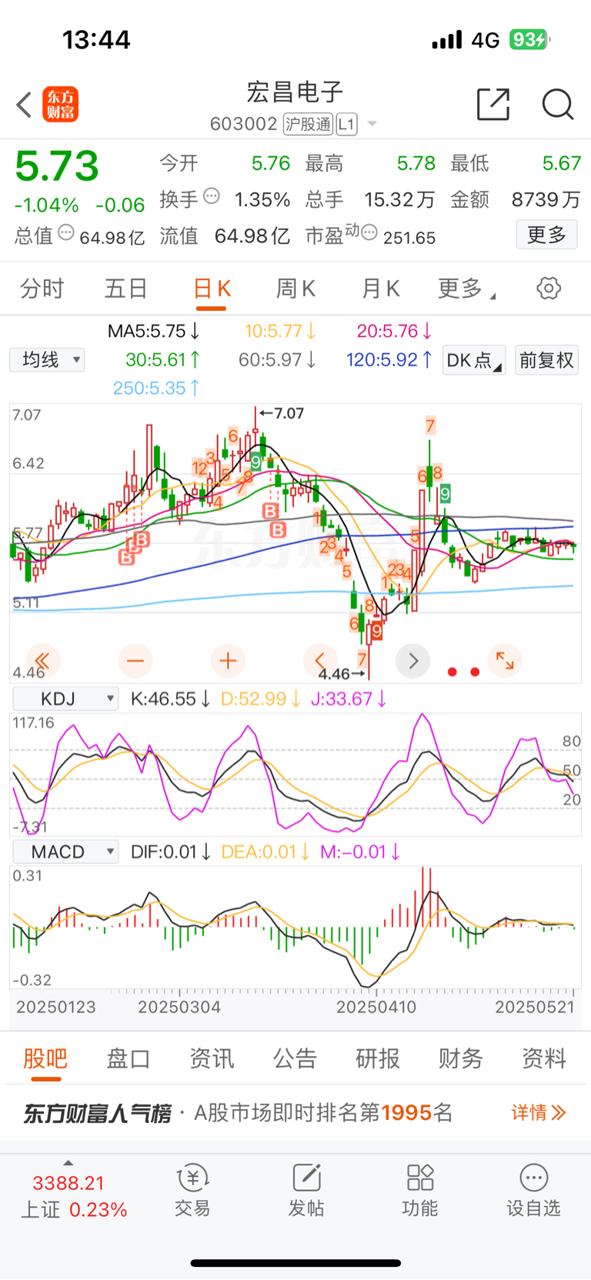This screenshot has height=1280, width=591.
Task: Expand 上证 index bar arrow
Action: click(x=68, y=1163)
